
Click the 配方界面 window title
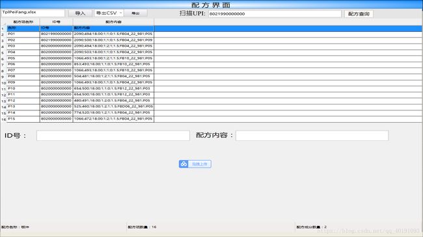(x=211, y=5)
